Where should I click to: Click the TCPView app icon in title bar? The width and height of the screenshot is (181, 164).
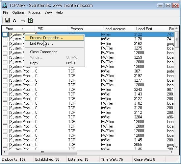[x=5, y=5]
